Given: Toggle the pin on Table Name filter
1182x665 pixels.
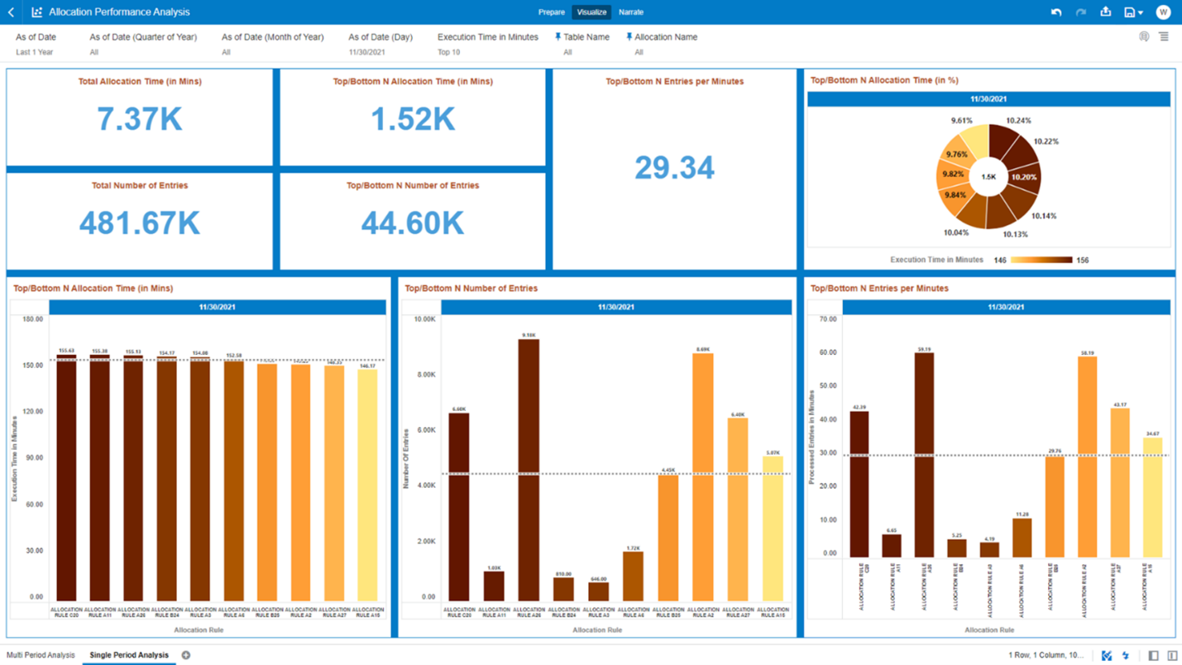Looking at the screenshot, I should click(558, 37).
